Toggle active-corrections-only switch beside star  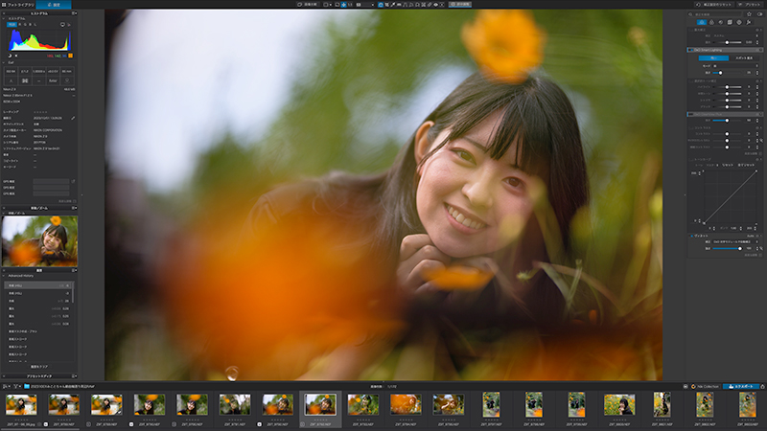click(x=759, y=14)
